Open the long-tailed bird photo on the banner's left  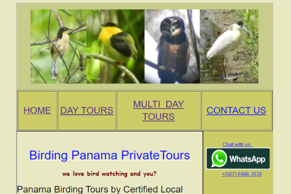pyautogui.click(x=59, y=46)
